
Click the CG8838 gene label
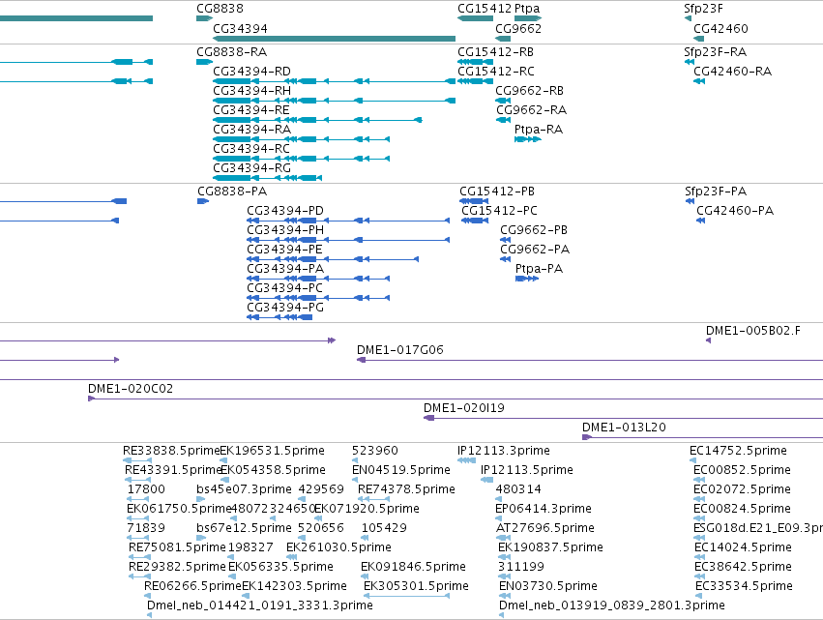(220, 9)
